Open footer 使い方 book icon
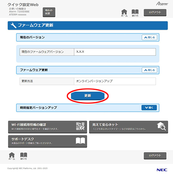The width and height of the screenshot is (173, 174). point(24,156)
